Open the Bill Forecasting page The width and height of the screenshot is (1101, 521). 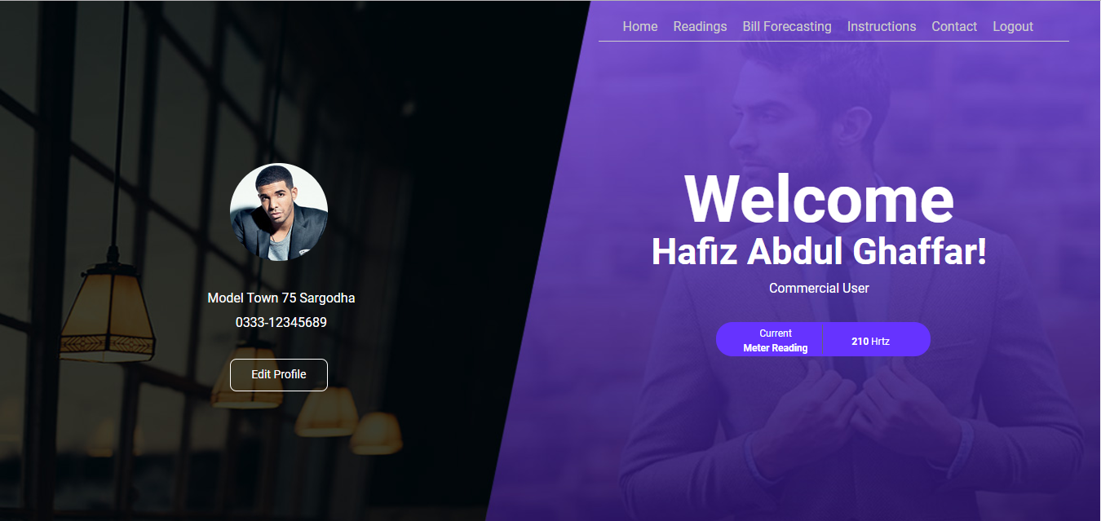(x=787, y=26)
